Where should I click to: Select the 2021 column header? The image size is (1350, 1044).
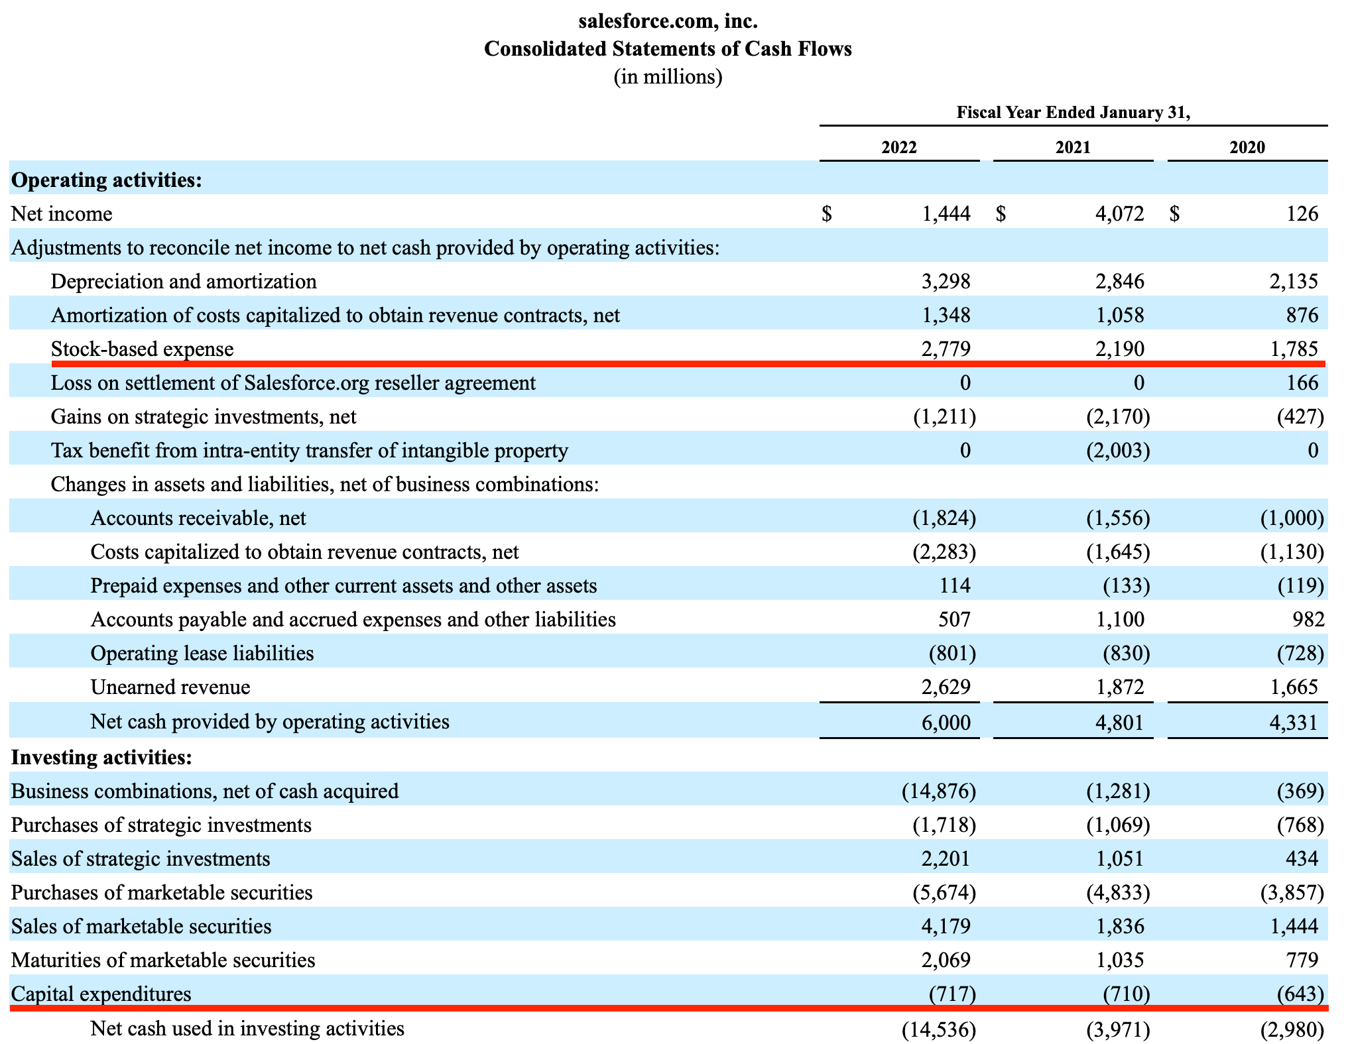point(1073,146)
